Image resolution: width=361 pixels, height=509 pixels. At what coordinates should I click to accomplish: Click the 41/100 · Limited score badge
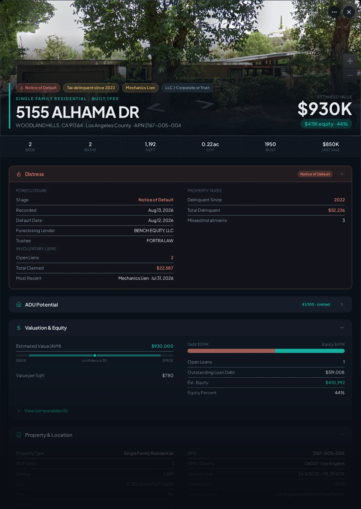[x=316, y=305]
